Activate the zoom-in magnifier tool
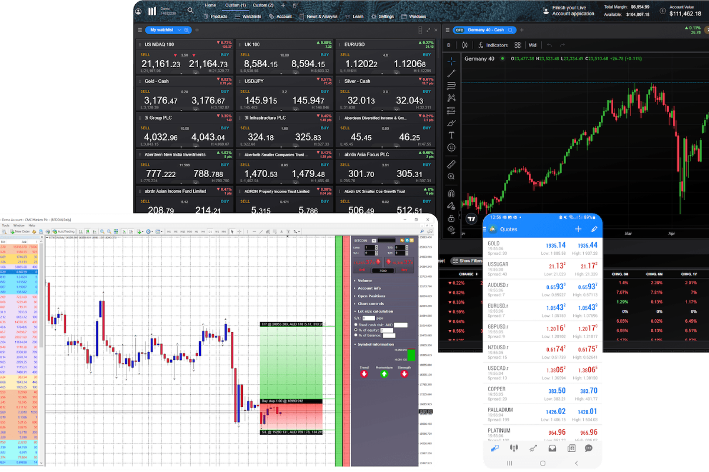Screen dimensions: 709x472 [x=451, y=176]
